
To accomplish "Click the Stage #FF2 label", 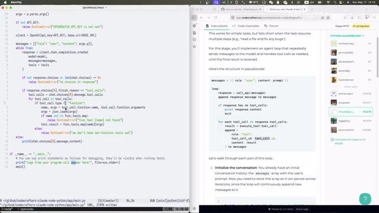I will point(342,26).
